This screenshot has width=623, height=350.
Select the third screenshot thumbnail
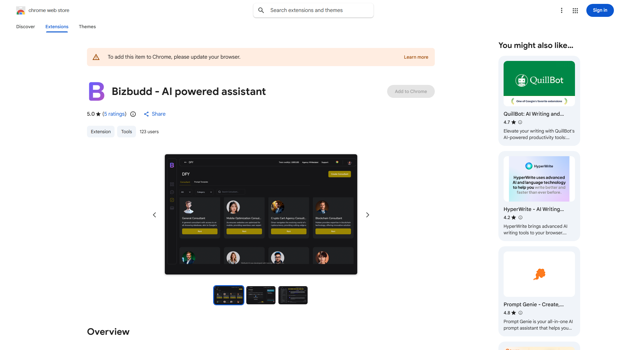click(x=293, y=295)
